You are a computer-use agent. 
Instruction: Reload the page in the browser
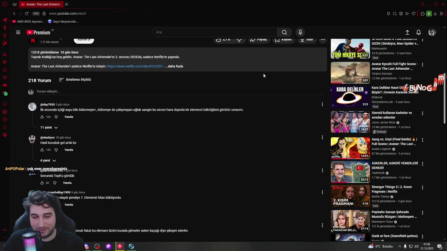27,14
